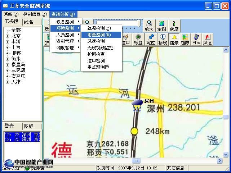Click the 风速 wind speed icon
This screenshot has width=231, height=173.
point(208,39)
